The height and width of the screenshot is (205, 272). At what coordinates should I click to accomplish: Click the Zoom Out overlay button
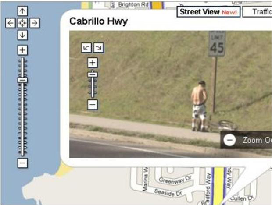tap(246, 140)
